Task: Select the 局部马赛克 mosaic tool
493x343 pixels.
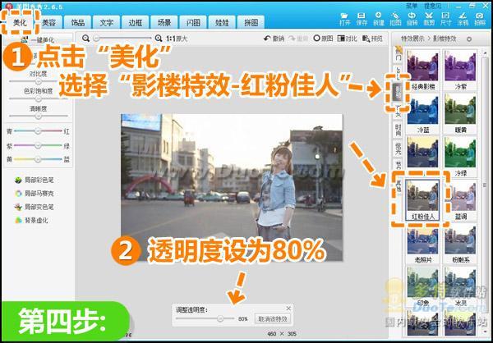Action: pos(35,194)
